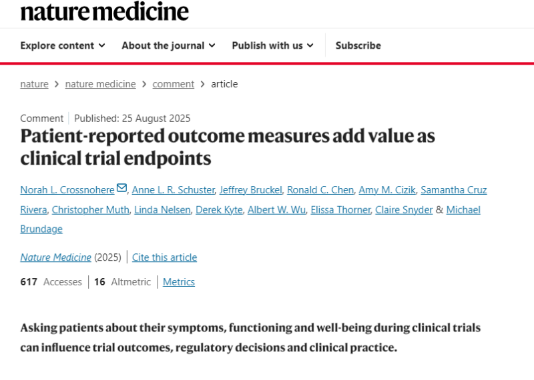Open nature medicine breadcrumb link
This screenshot has height=380, width=534.
tap(101, 84)
